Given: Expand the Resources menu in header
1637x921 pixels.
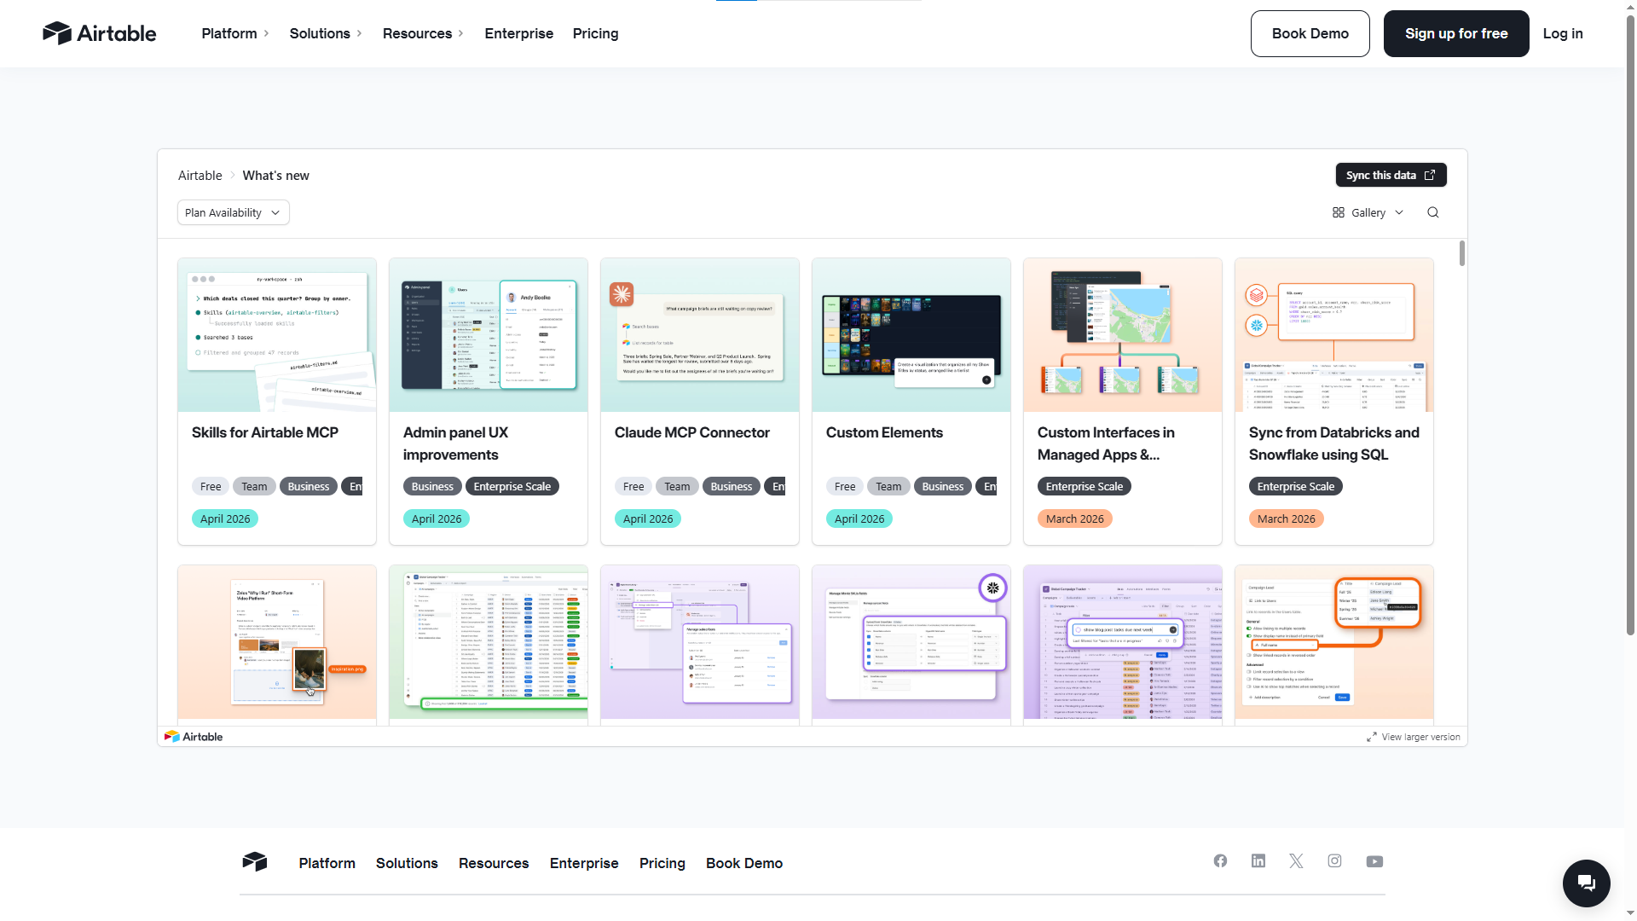Looking at the screenshot, I should [423, 33].
